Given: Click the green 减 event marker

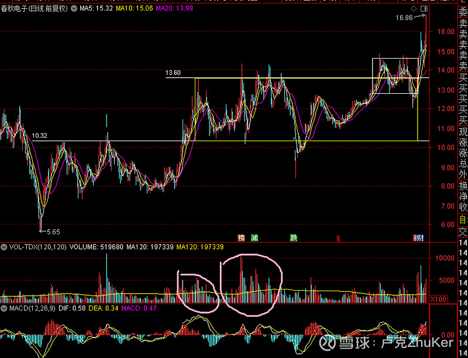Looking at the screenshot, I should pyautogui.click(x=254, y=238).
